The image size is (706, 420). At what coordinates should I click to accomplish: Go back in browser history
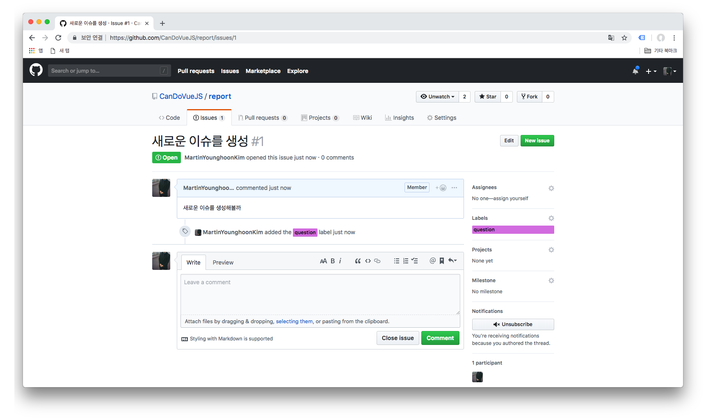pos(32,38)
